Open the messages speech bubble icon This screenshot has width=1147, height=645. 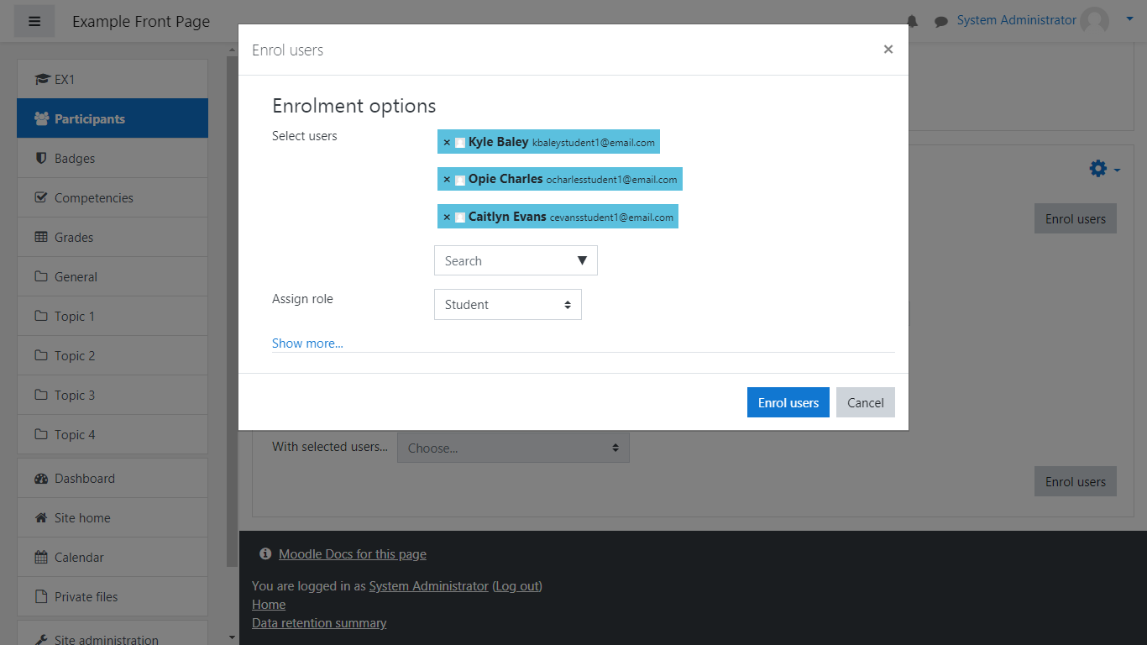point(941,21)
